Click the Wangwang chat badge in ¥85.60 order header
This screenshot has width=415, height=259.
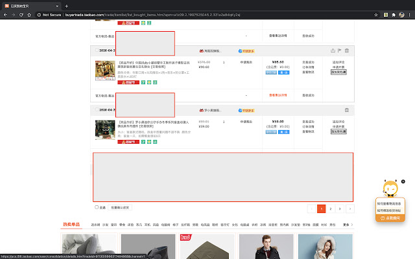pyautogui.click(x=246, y=51)
